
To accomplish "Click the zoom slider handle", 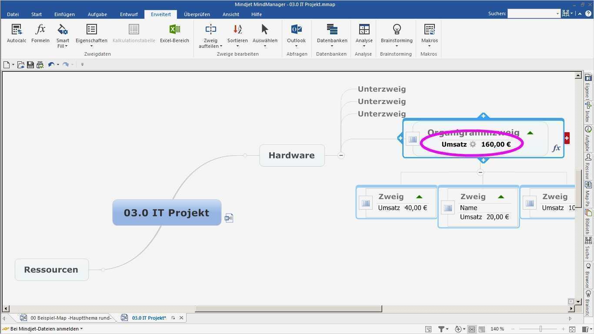I will coord(541,329).
